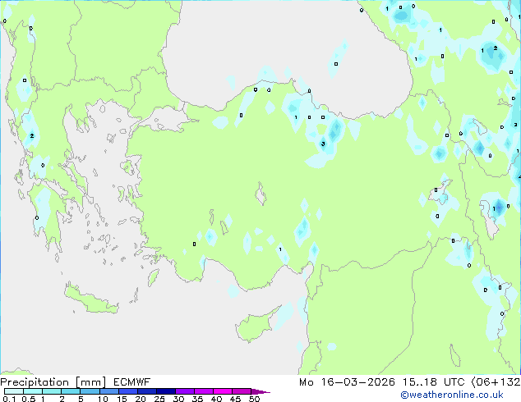Pick the 5–10 mm legend swatch

point(90,391)
